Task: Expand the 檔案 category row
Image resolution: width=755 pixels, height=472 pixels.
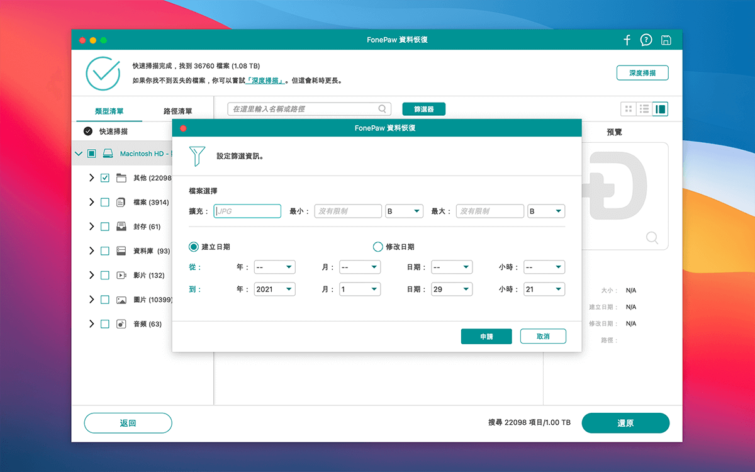Action: [x=91, y=202]
